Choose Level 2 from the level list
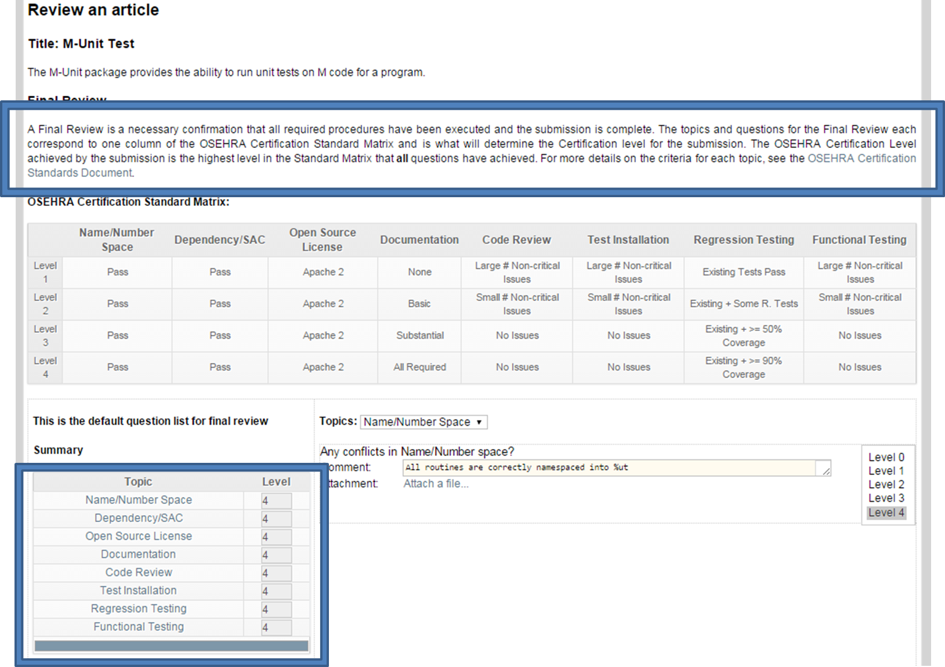The image size is (945, 667). click(x=886, y=484)
